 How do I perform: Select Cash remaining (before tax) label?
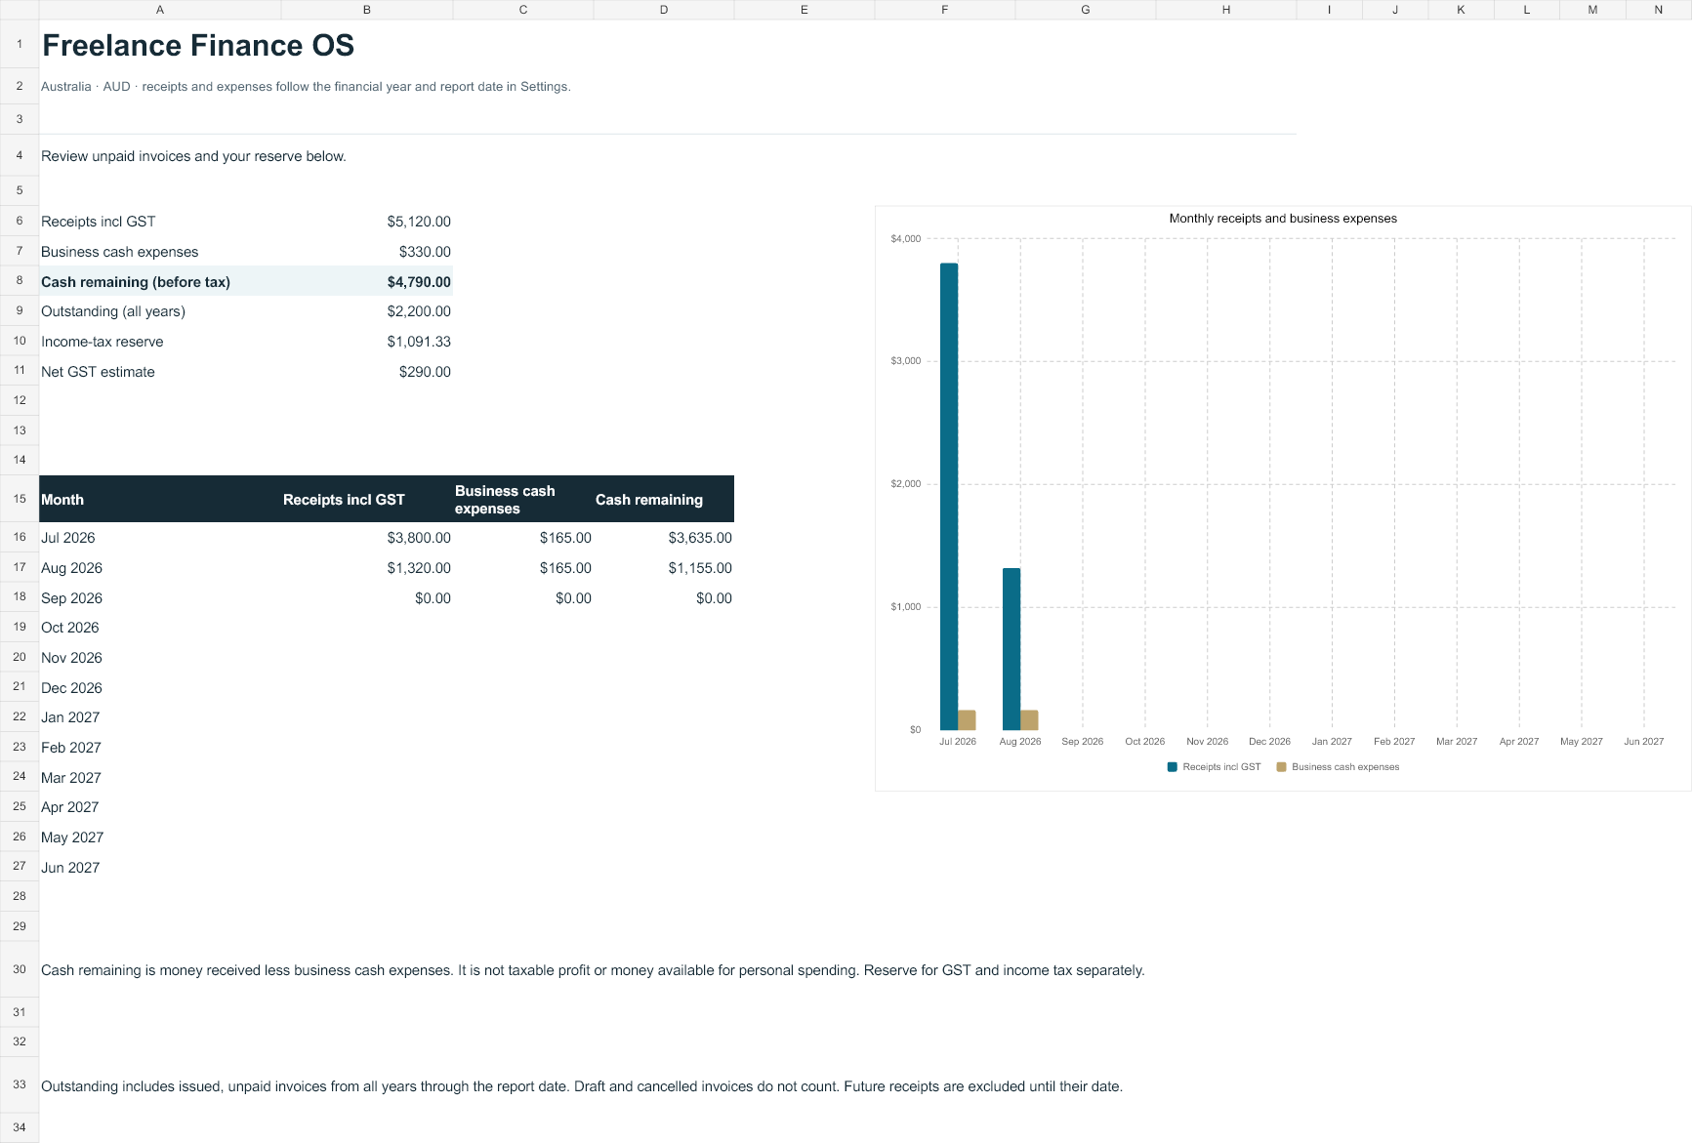136,282
